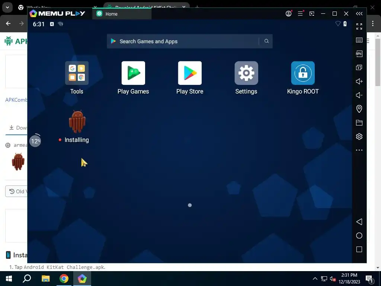Open the MEmu hamburger menu
381x286 pixels.
300,14
